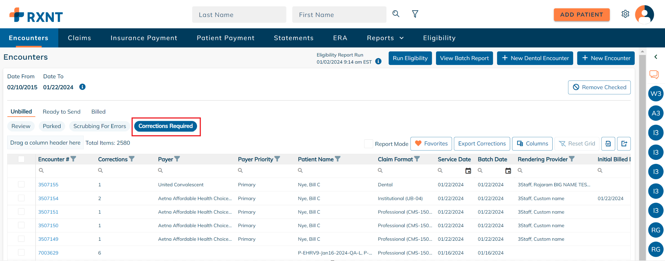Open the patient filter funnel icon
Image resolution: width=665 pixels, height=261 pixels.
pyautogui.click(x=415, y=14)
